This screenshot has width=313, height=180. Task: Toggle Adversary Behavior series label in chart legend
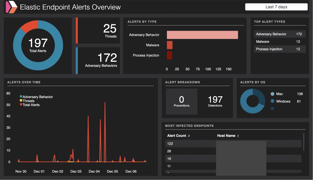tap(38, 97)
